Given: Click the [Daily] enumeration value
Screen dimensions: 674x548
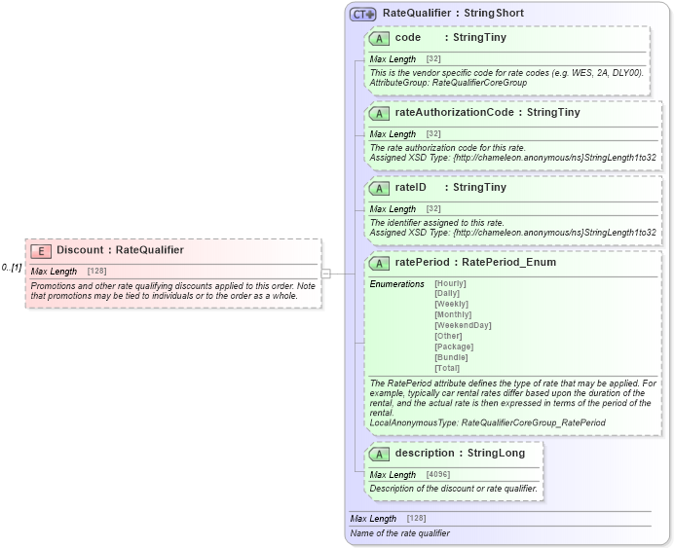Looking at the screenshot, I should pos(447,293).
